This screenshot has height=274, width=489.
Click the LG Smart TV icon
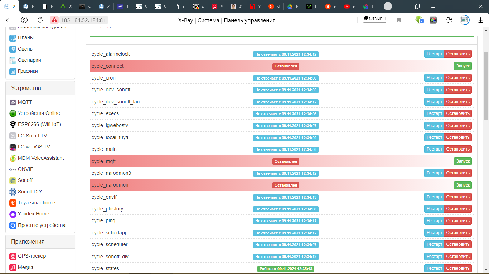tap(13, 136)
